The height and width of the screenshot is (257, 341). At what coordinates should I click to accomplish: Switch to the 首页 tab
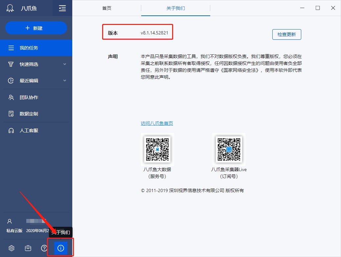(x=107, y=8)
